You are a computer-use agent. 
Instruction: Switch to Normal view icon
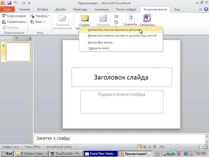click(140, 147)
